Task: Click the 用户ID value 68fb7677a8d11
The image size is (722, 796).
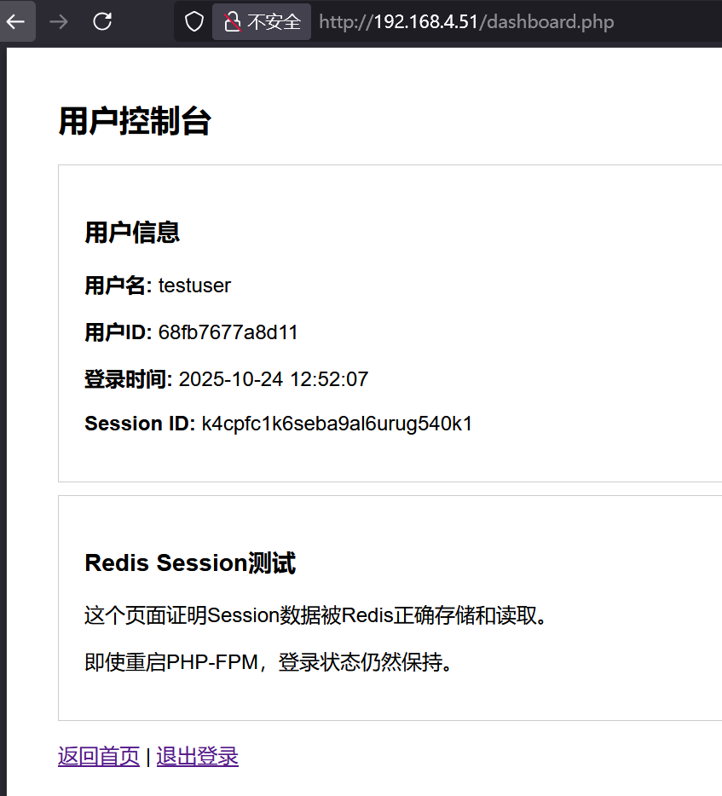Action: point(227,332)
